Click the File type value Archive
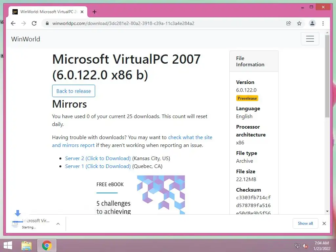This screenshot has width=336, height=252. point(244,161)
